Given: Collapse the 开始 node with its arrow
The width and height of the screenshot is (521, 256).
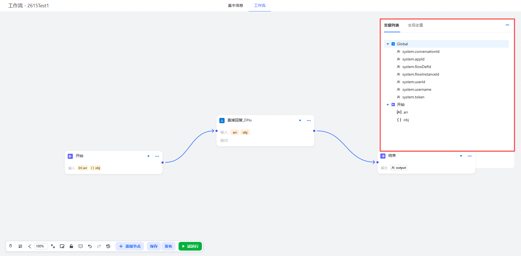Looking at the screenshot, I should [x=148, y=156].
